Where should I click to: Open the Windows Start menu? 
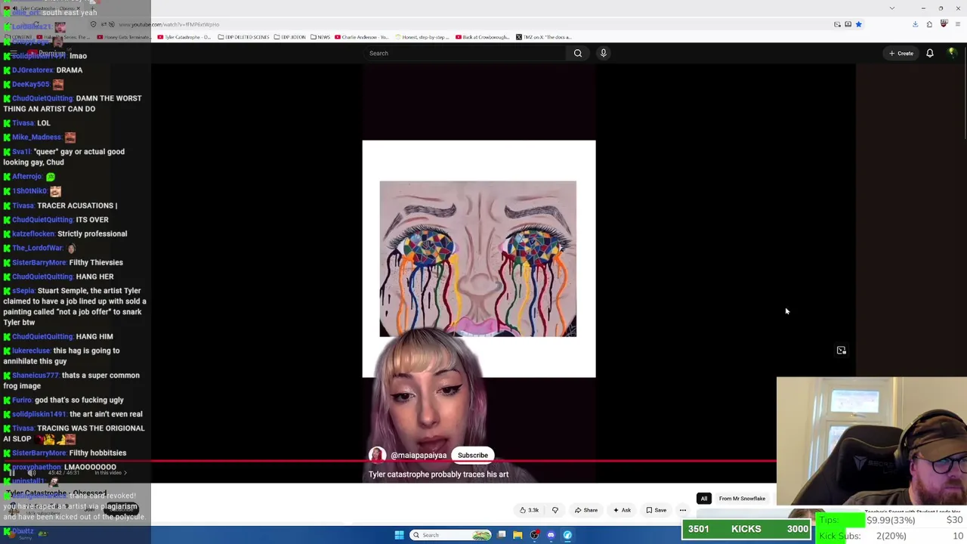[x=399, y=535]
